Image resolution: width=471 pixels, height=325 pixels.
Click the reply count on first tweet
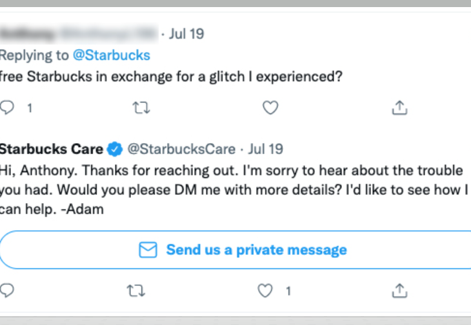30,108
